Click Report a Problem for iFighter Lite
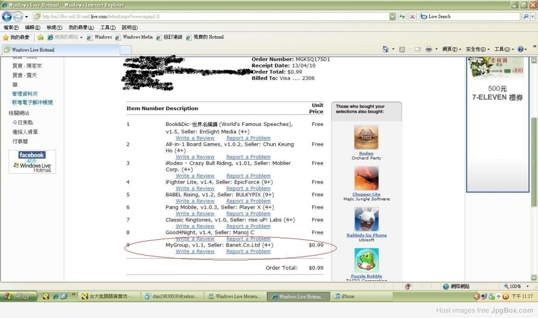 tap(249, 188)
